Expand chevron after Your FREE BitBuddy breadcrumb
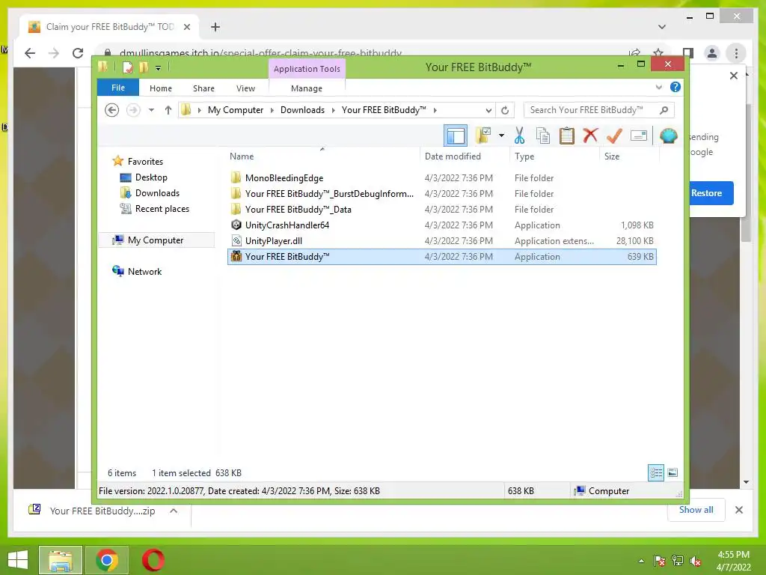The width and height of the screenshot is (766, 575). [435, 110]
